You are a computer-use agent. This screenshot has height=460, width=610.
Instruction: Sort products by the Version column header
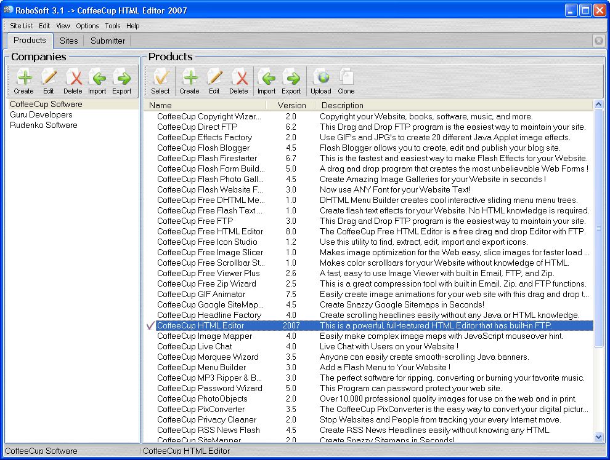pyautogui.click(x=291, y=105)
